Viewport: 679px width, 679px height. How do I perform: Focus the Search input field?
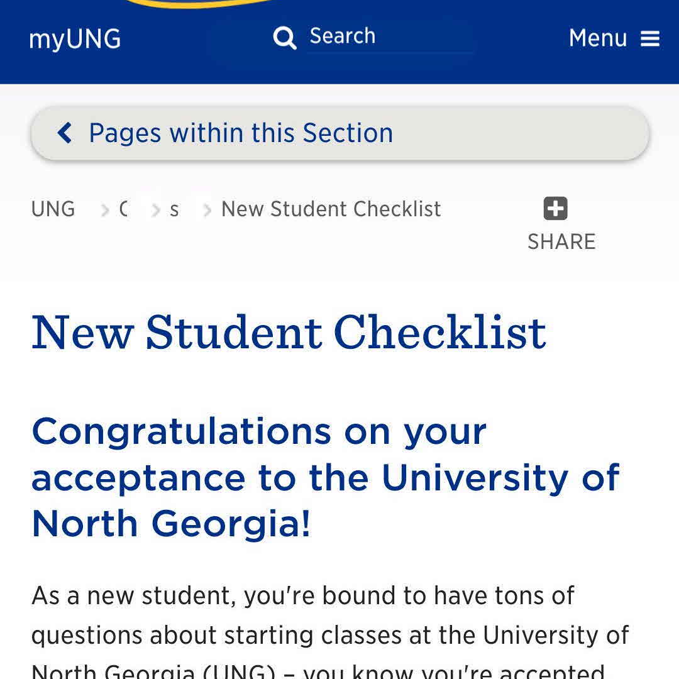pyautogui.click(x=390, y=36)
